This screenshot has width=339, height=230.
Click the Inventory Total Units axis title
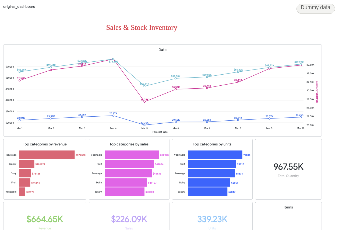[317, 92]
